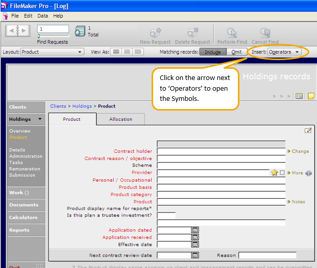Open the Calculators sidebar section
The height and width of the screenshot is (268, 317).
(x=26, y=218)
